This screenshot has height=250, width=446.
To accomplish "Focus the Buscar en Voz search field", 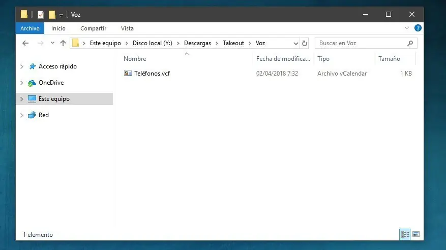I will point(361,43).
